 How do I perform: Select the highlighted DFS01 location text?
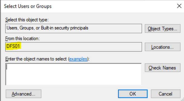click(13, 46)
